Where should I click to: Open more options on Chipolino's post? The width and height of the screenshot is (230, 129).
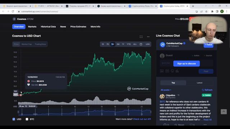pos(205,125)
